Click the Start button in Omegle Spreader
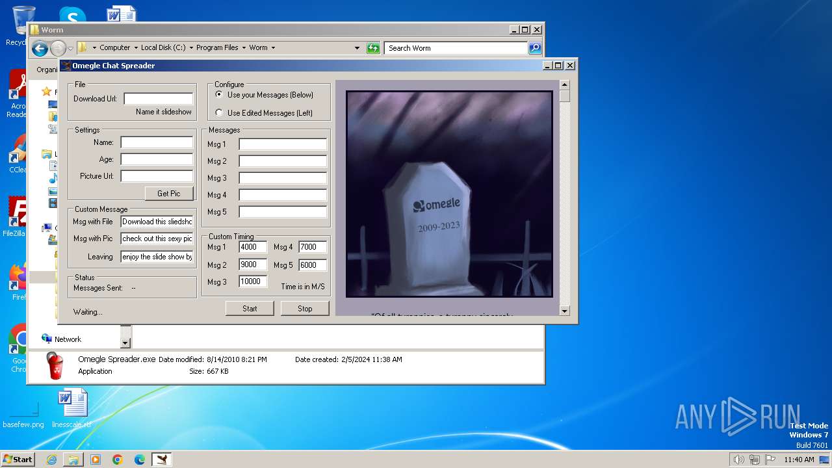Screen dimensions: 832x468 [250, 309]
